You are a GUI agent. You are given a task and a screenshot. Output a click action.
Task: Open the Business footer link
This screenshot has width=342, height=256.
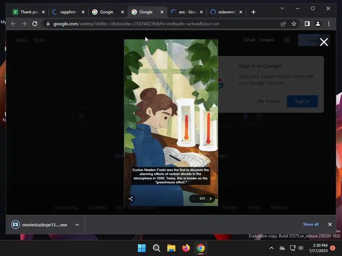point(97,207)
